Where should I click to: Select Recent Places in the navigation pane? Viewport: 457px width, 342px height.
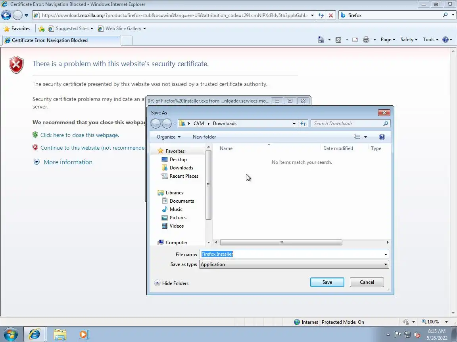click(x=184, y=176)
